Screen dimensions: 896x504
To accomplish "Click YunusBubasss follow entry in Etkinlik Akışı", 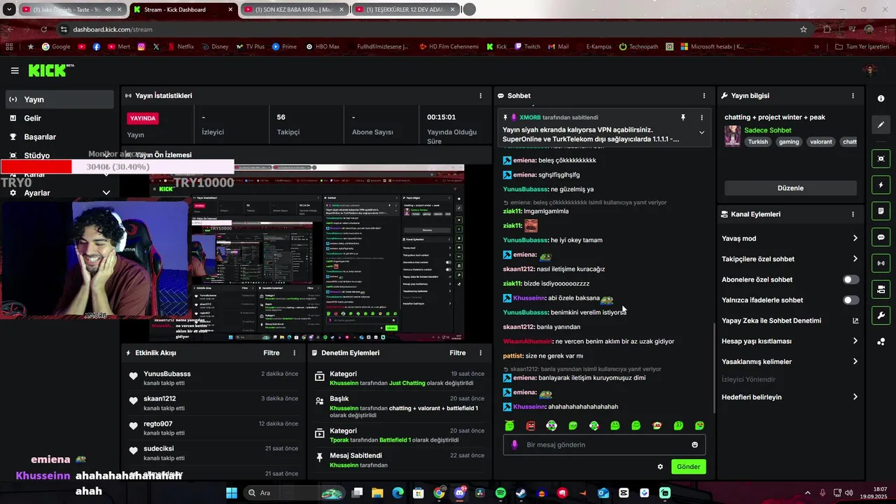I will click(x=213, y=379).
